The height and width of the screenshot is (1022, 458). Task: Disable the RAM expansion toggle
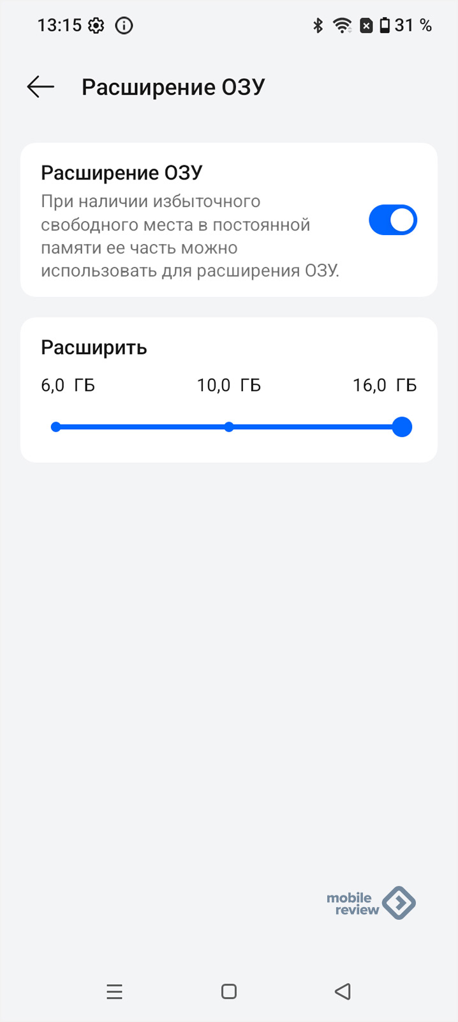392,220
